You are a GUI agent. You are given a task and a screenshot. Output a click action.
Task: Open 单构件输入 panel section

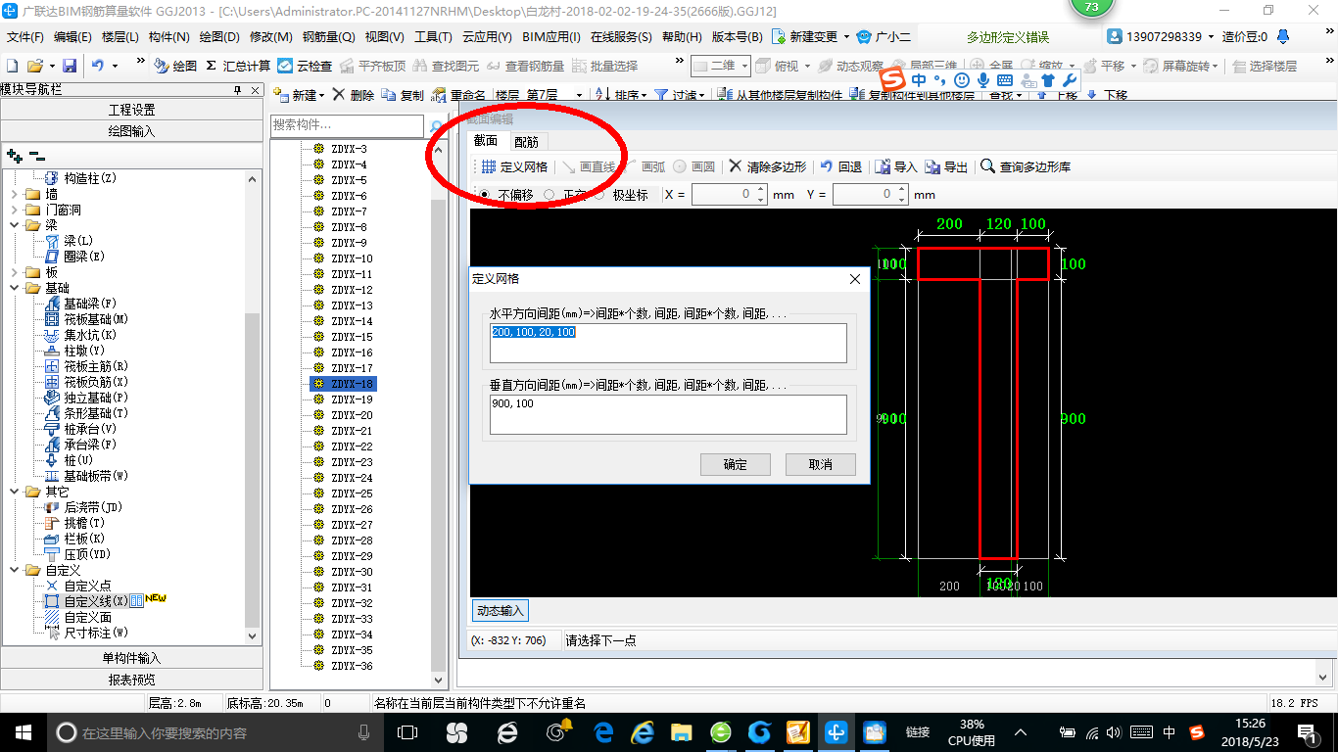131,658
